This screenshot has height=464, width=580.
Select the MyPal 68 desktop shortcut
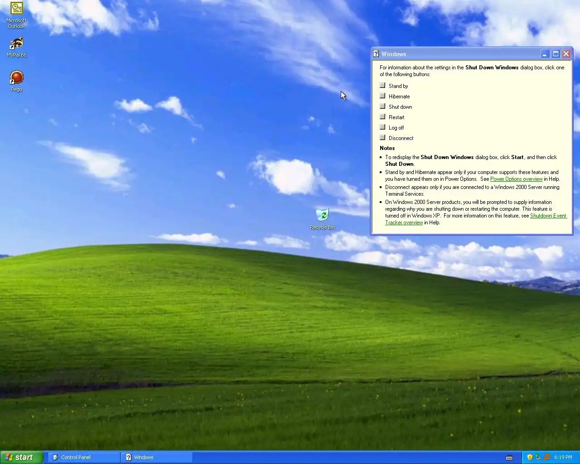(x=16, y=47)
